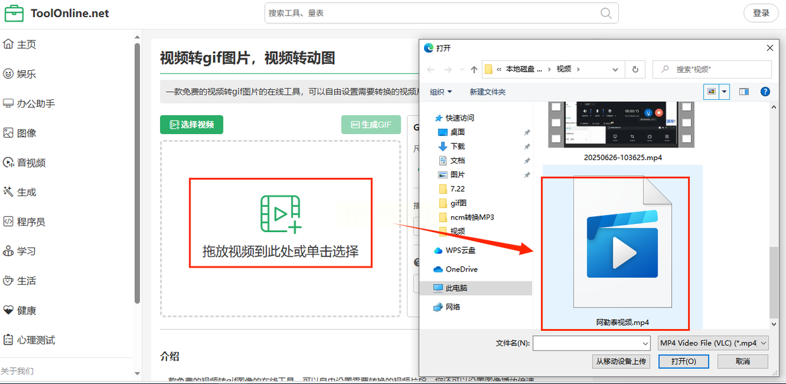The height and width of the screenshot is (384, 786).
Task: Toggle the preview pane button in the dialog
Action: coord(744,92)
